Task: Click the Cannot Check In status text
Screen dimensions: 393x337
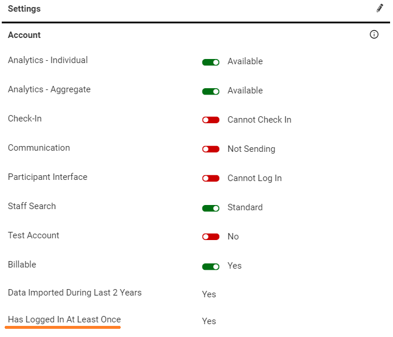Action: pos(259,120)
